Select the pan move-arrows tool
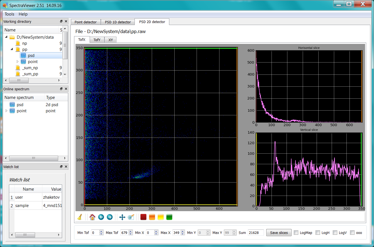374x247 pixels. click(122, 217)
